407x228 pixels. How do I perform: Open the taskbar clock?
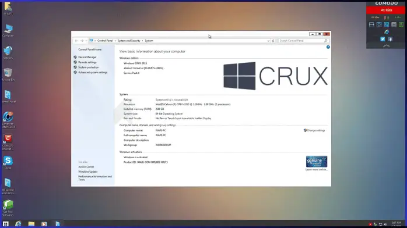(x=397, y=224)
